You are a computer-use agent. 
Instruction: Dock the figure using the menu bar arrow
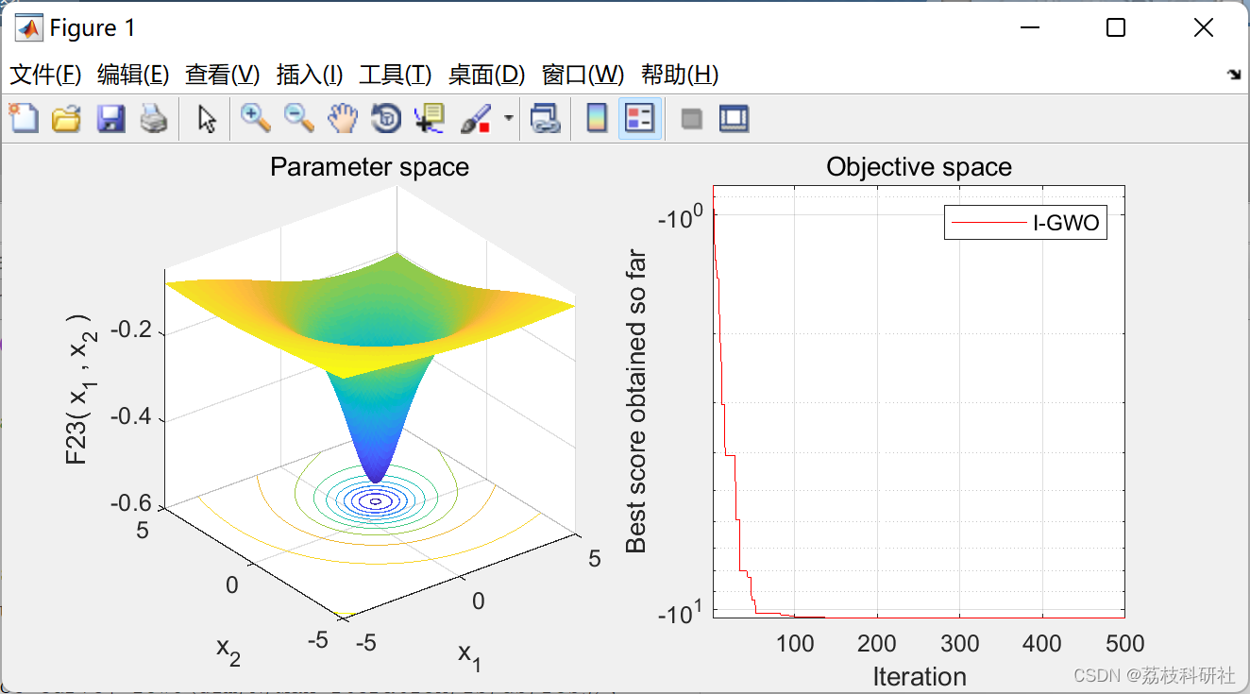[x=1234, y=75]
